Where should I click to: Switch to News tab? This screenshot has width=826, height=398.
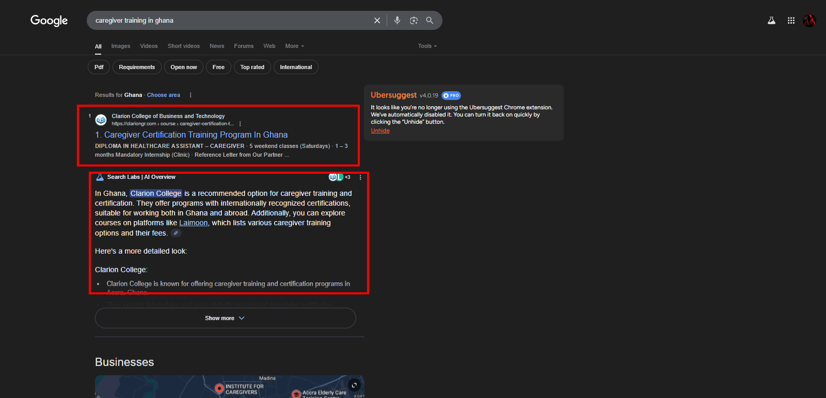coord(217,46)
